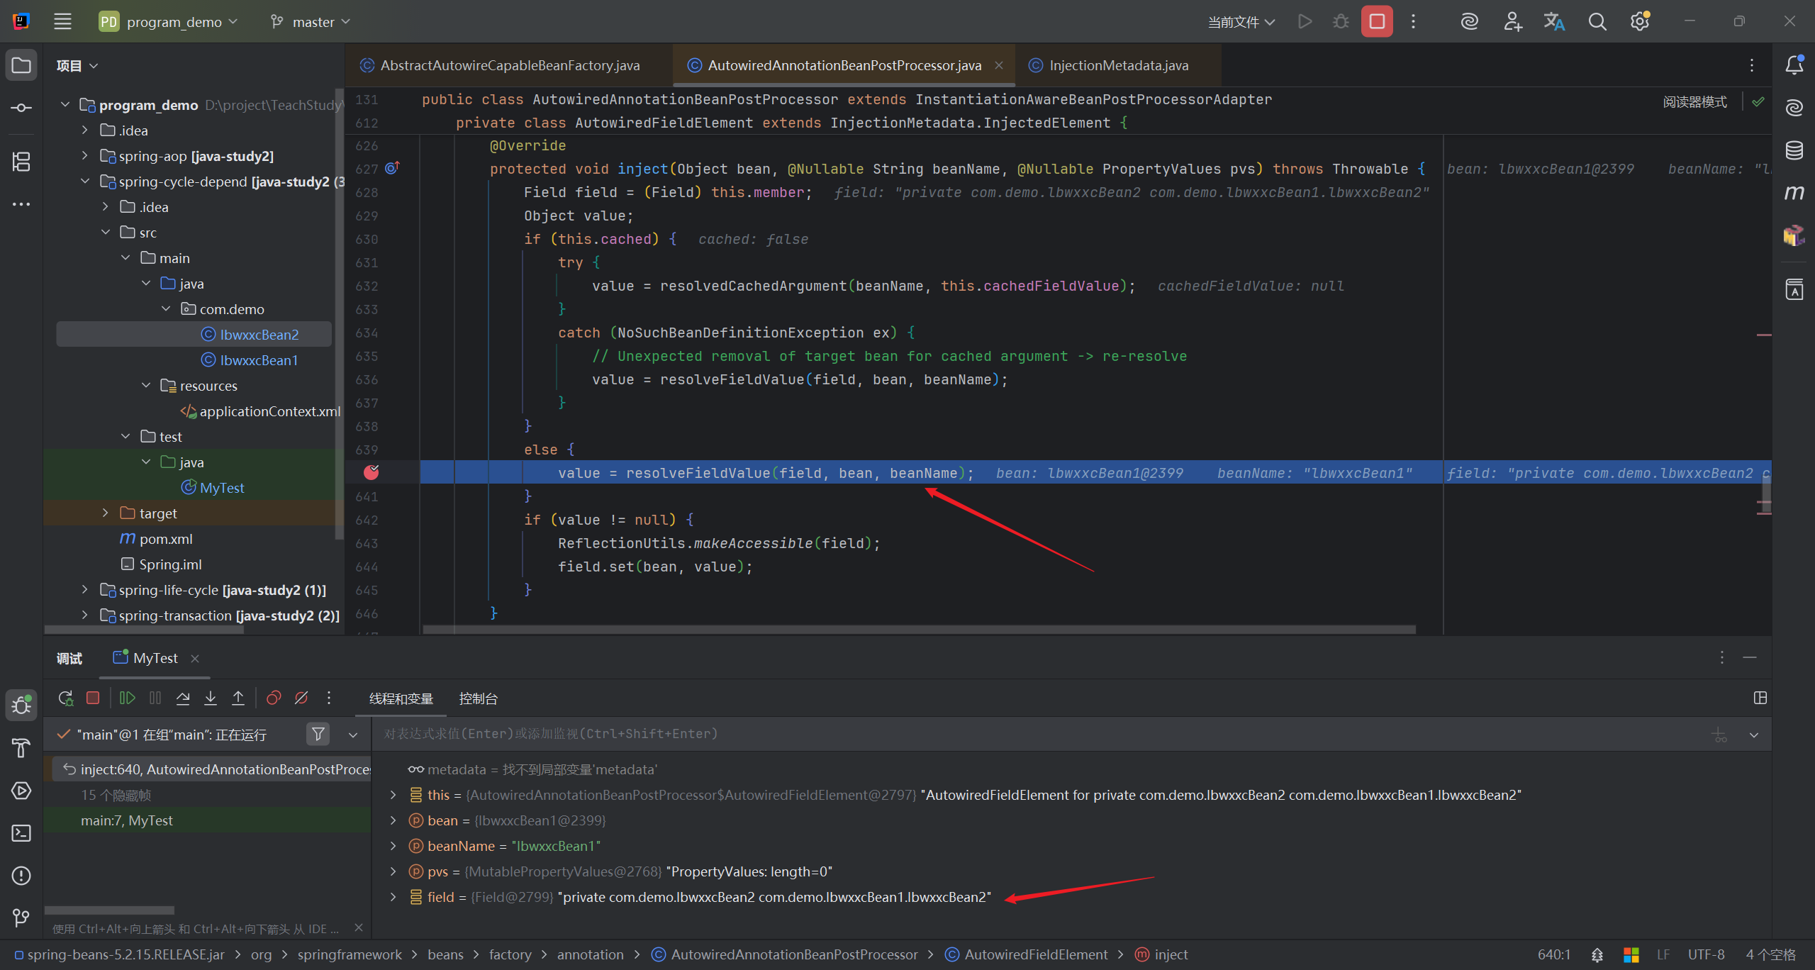Viewport: 1815px width, 970px height.
Task: Click the Step Into debug icon
Action: tap(211, 698)
